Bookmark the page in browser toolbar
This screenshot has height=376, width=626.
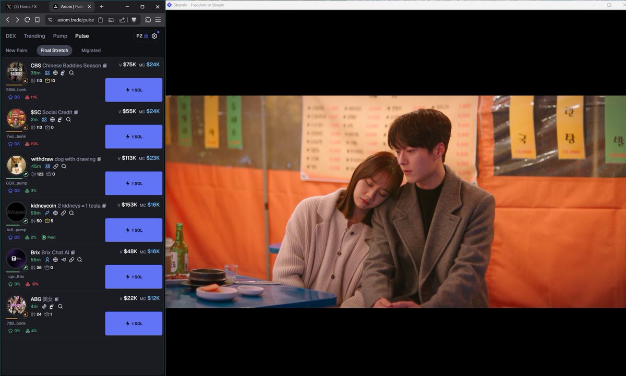tap(37, 20)
